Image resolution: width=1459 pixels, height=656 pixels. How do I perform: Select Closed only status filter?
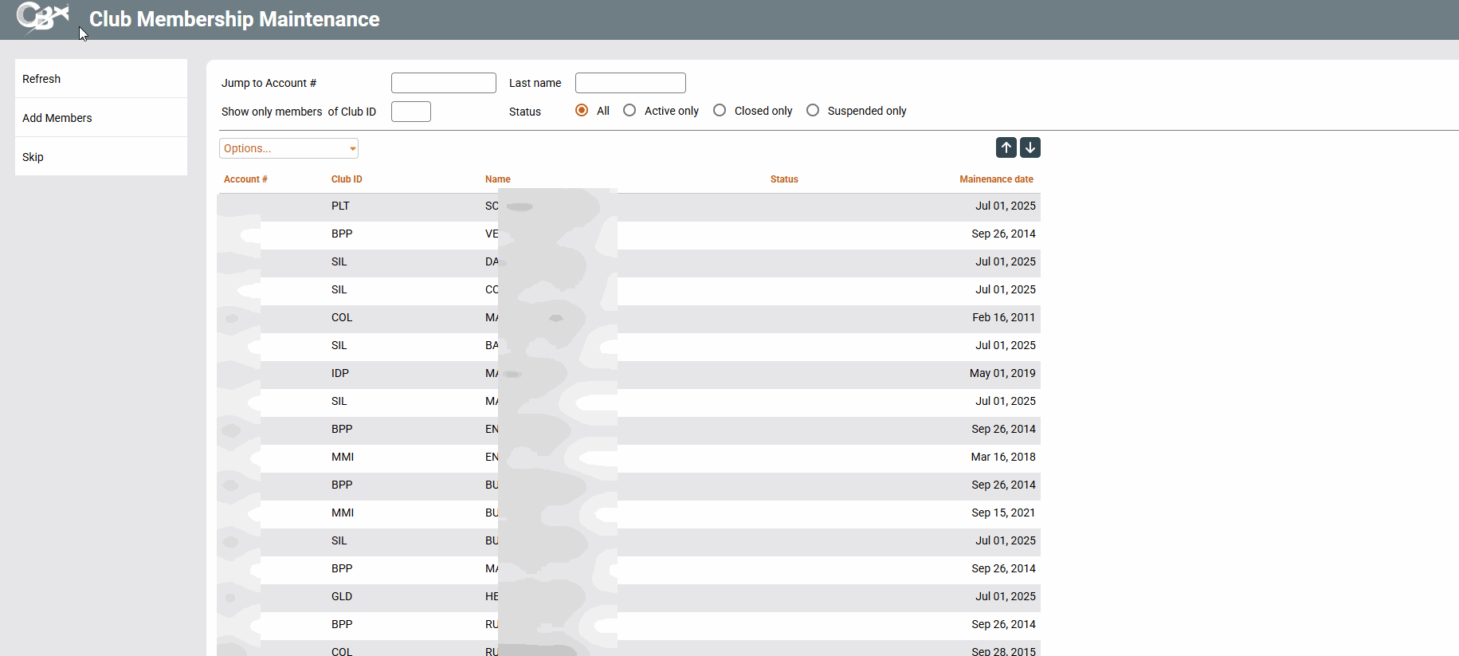click(720, 111)
